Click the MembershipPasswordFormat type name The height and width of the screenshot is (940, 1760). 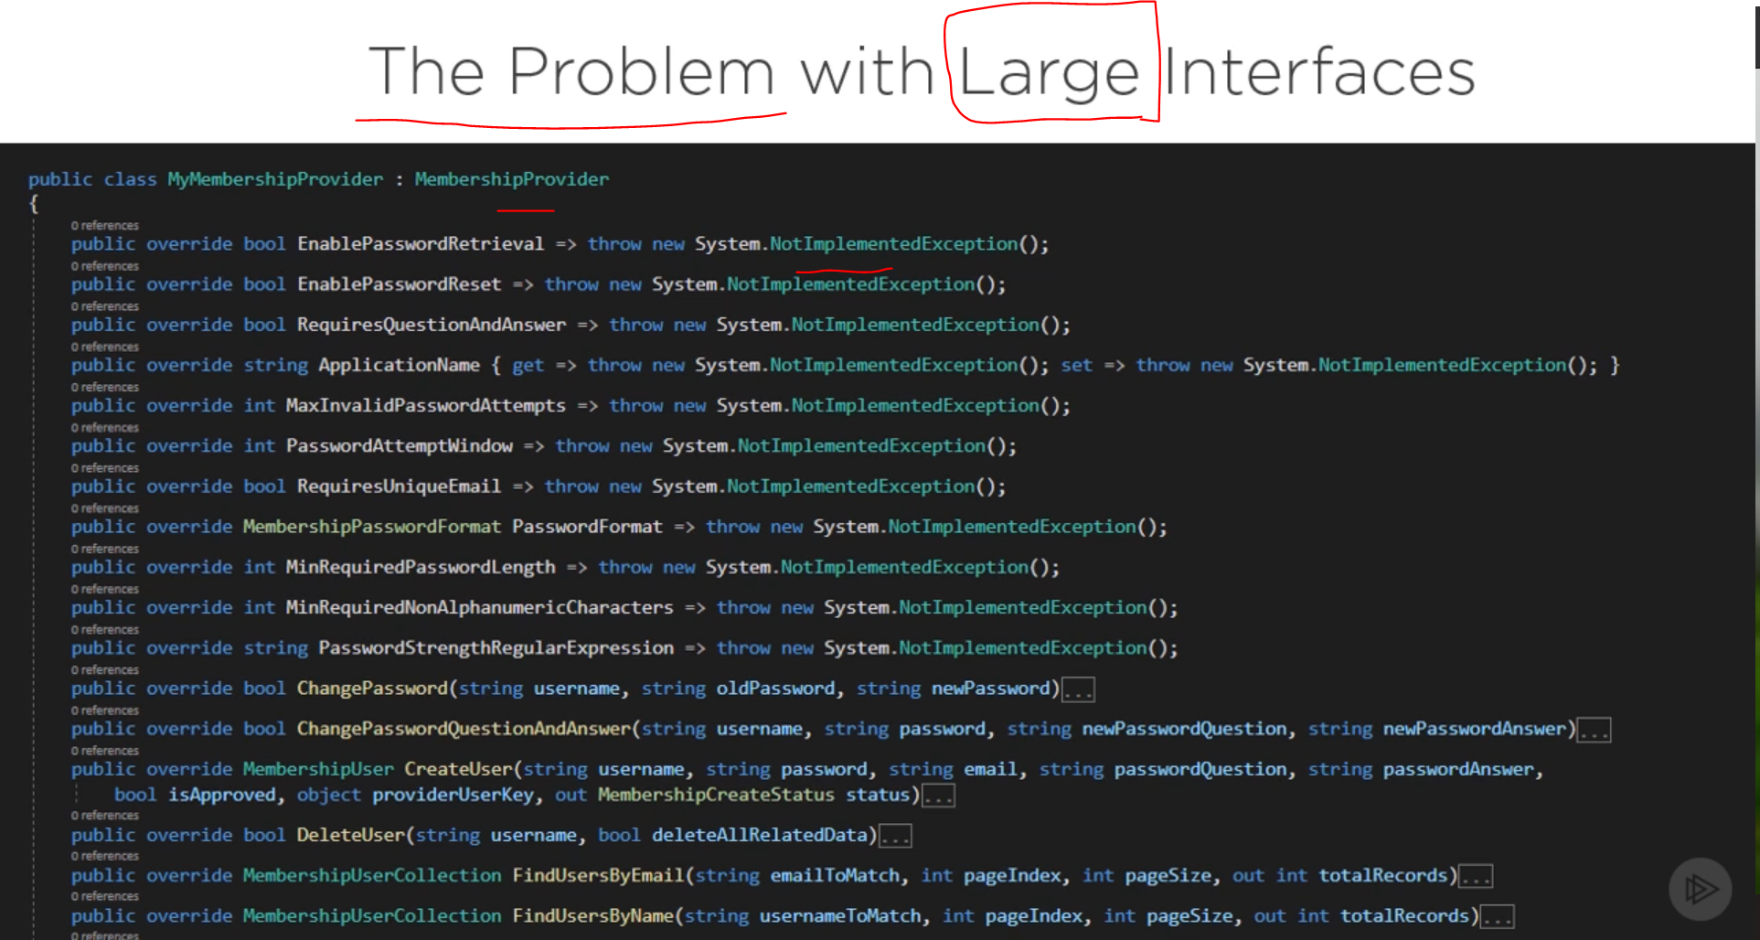pos(372,527)
